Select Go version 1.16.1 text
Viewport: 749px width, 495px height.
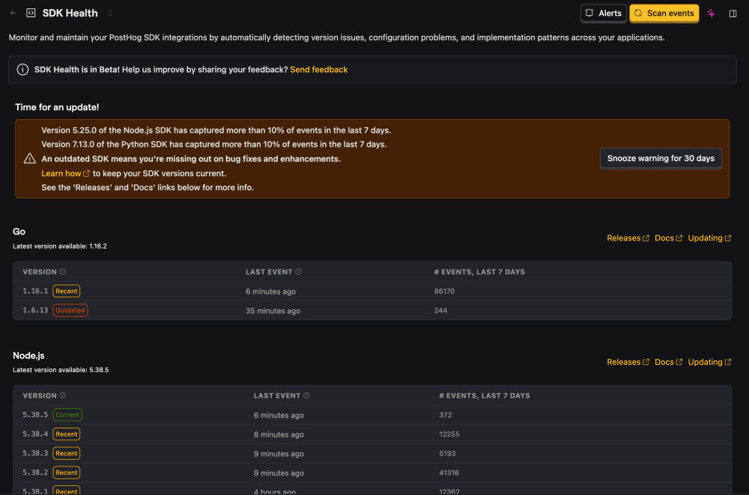click(x=35, y=291)
